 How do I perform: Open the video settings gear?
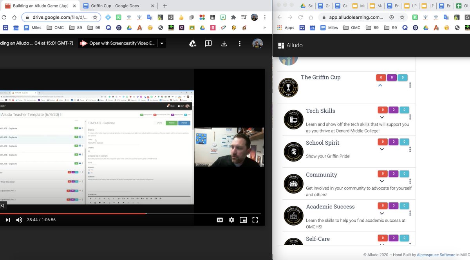coord(231,220)
